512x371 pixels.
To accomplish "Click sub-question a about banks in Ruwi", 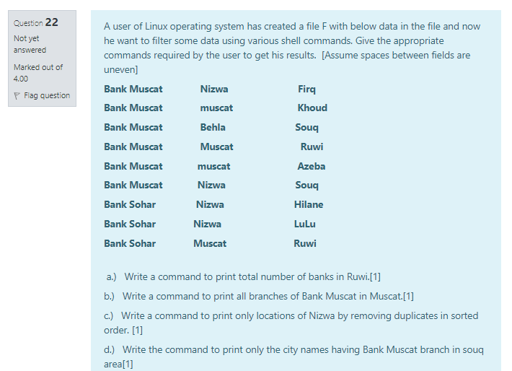I will point(243,277).
